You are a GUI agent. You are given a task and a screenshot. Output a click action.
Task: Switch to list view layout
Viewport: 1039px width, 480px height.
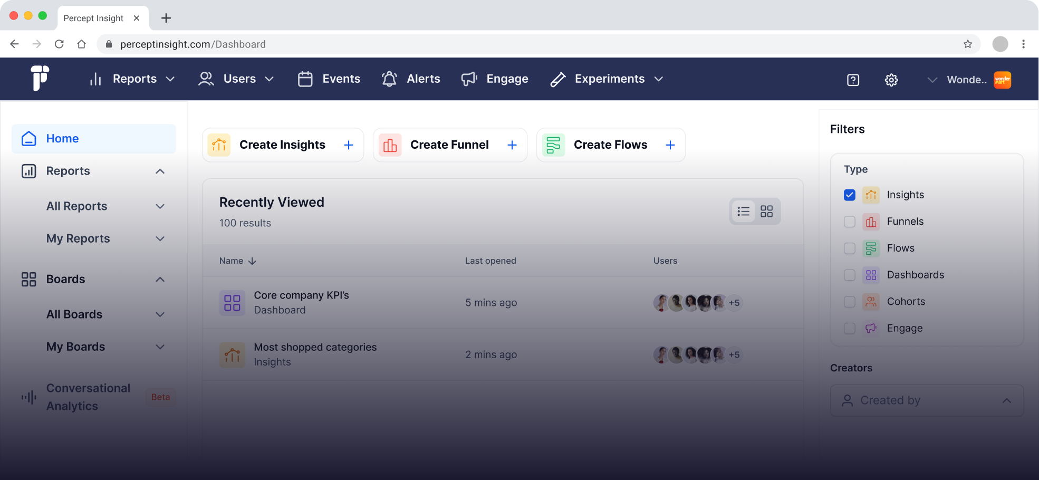pos(744,212)
